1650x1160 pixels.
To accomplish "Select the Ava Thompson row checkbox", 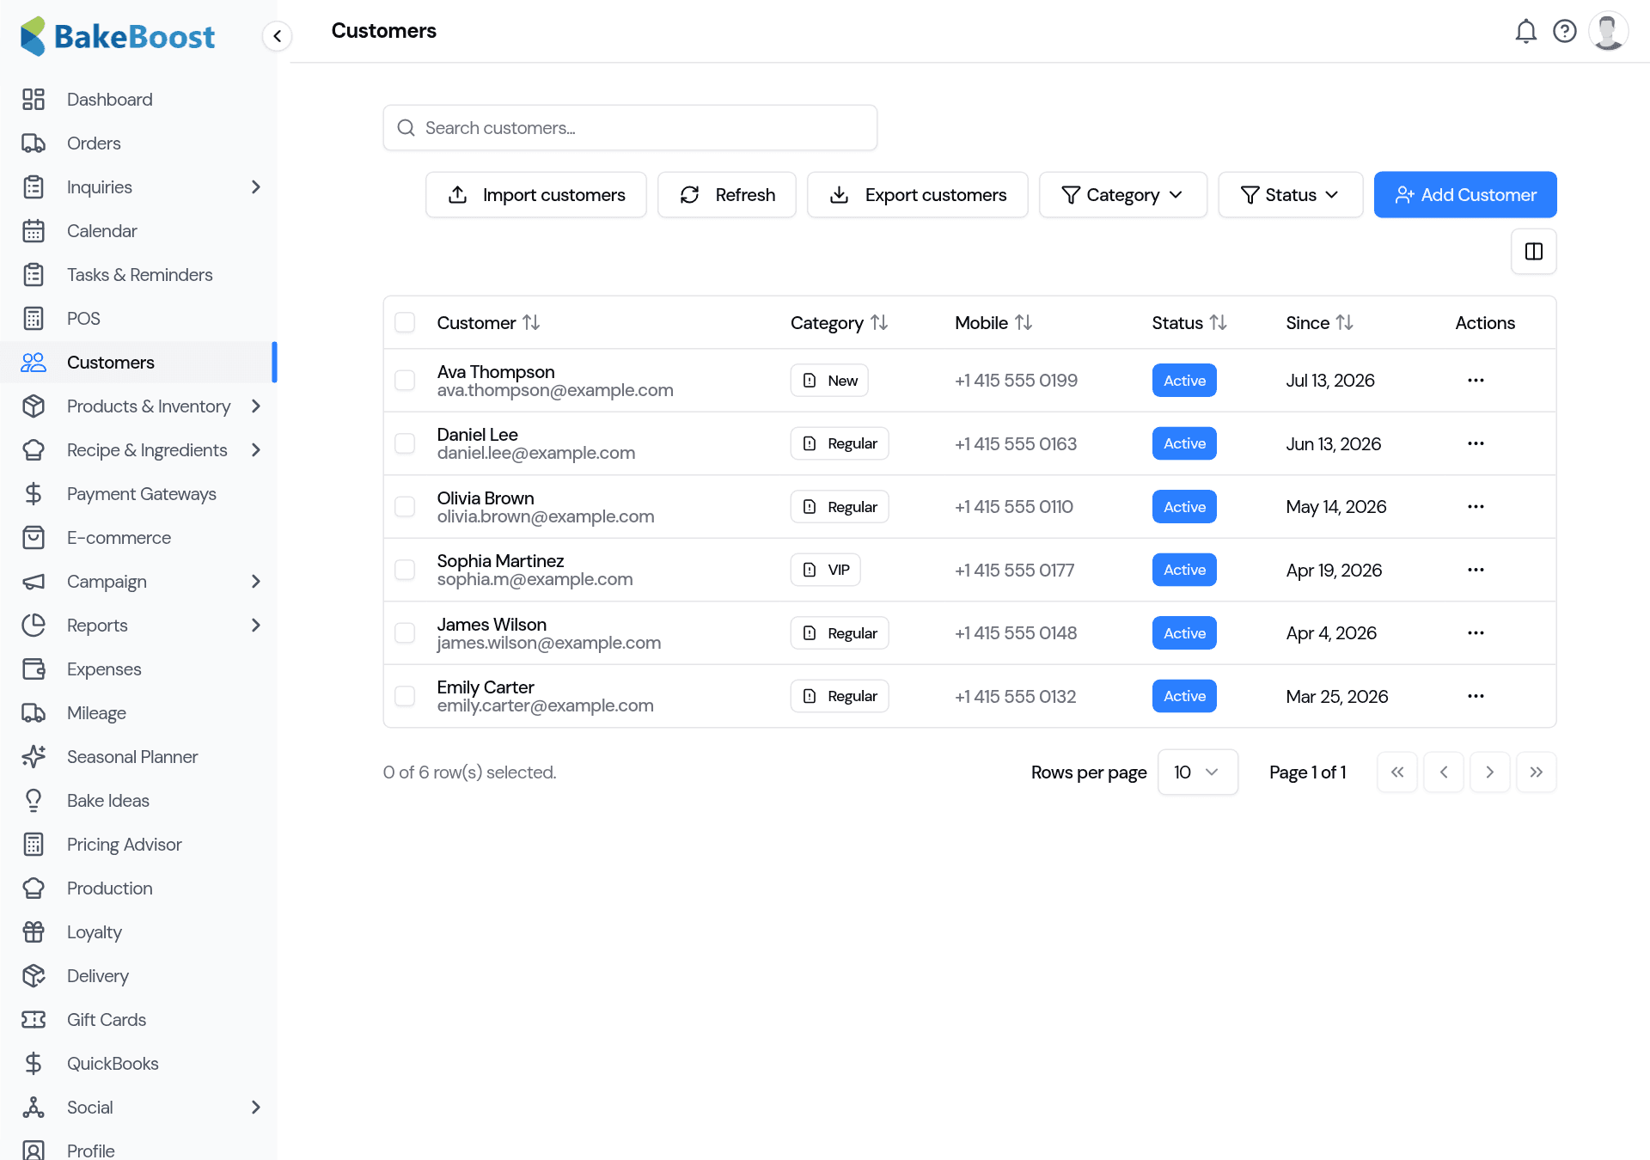I will [x=405, y=381].
